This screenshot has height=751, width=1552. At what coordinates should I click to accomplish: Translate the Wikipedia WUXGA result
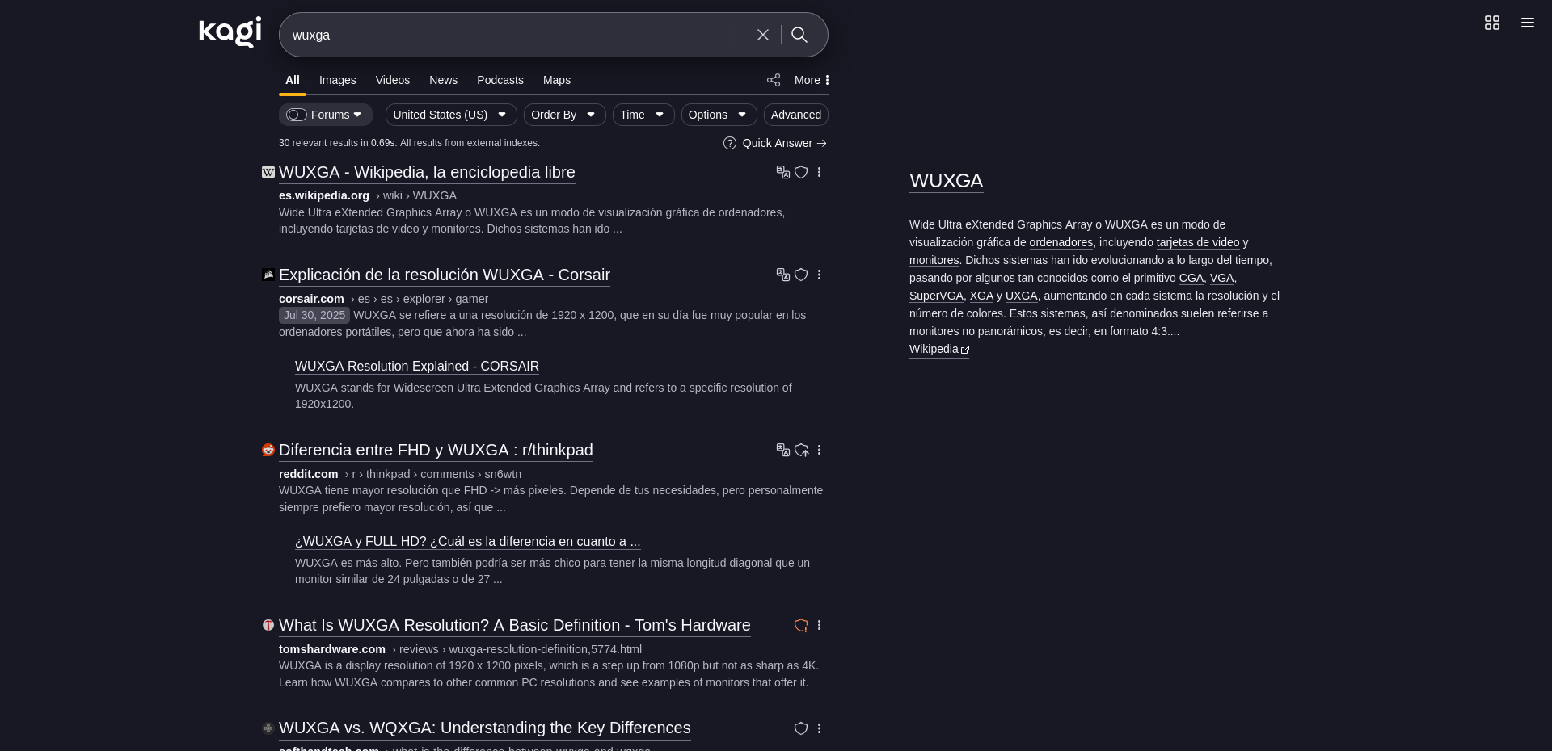click(782, 172)
